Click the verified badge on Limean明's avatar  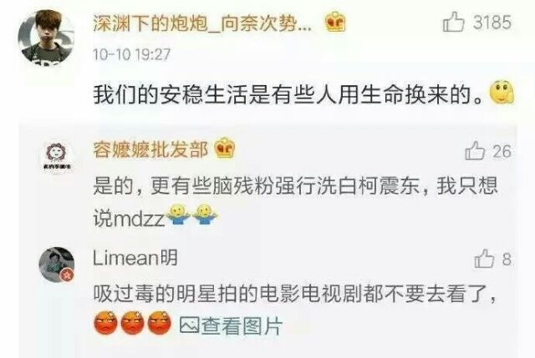pyautogui.click(x=67, y=275)
